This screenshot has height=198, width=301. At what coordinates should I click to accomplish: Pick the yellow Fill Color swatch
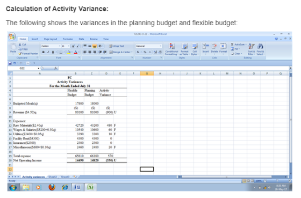tap(69, 52)
